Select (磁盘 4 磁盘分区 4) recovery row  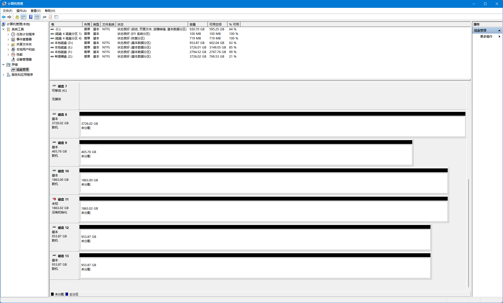(145, 38)
